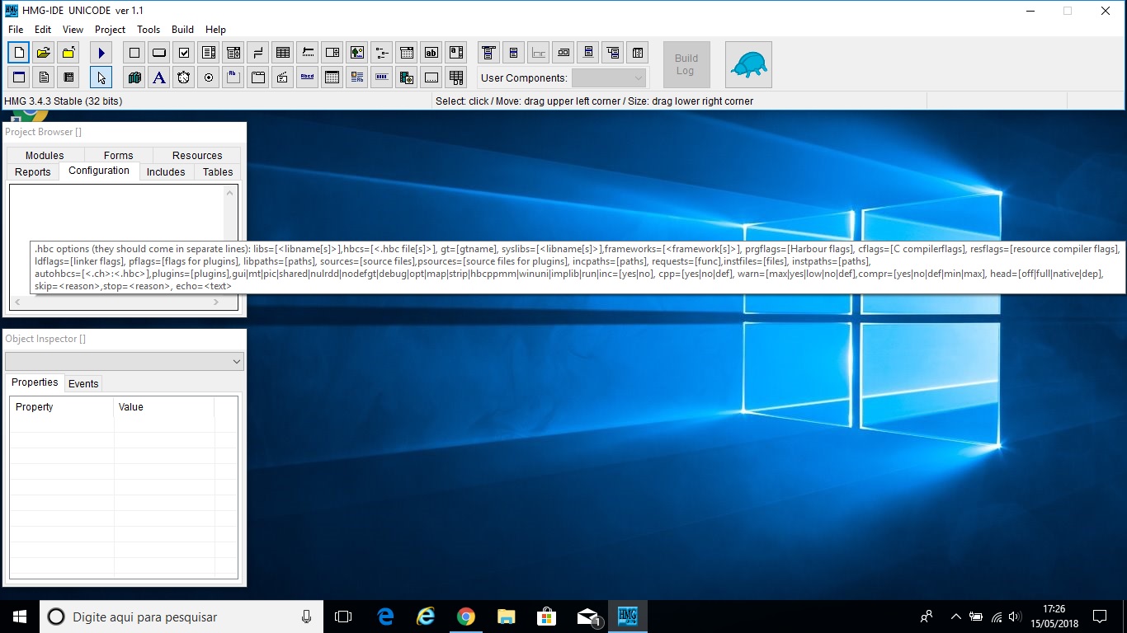Click the film strip icon in toolbar
This screenshot has width=1127, height=633.
point(68,77)
